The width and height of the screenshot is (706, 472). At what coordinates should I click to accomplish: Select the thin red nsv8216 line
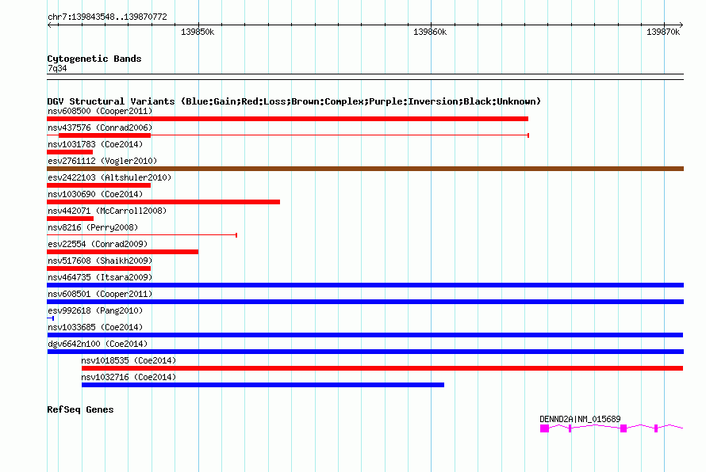click(x=142, y=235)
